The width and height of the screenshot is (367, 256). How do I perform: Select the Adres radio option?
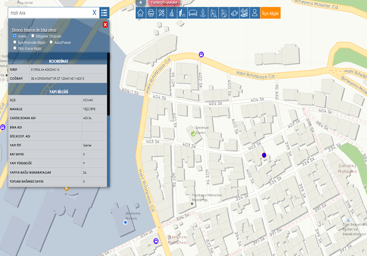(x=15, y=36)
